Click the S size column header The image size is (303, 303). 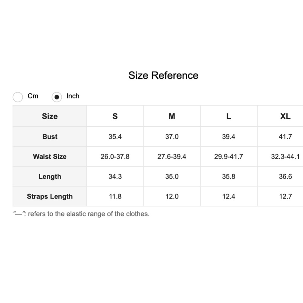tap(115, 116)
